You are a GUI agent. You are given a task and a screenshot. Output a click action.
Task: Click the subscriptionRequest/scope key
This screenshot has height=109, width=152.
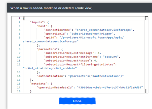tap(67, 61)
